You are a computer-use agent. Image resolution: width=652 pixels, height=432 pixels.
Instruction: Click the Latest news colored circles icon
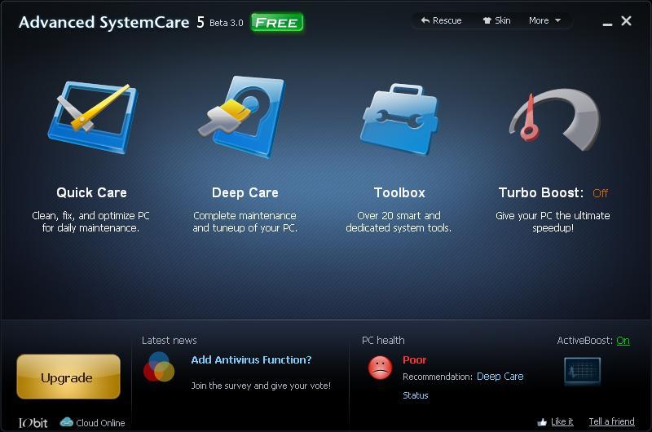pos(159,367)
